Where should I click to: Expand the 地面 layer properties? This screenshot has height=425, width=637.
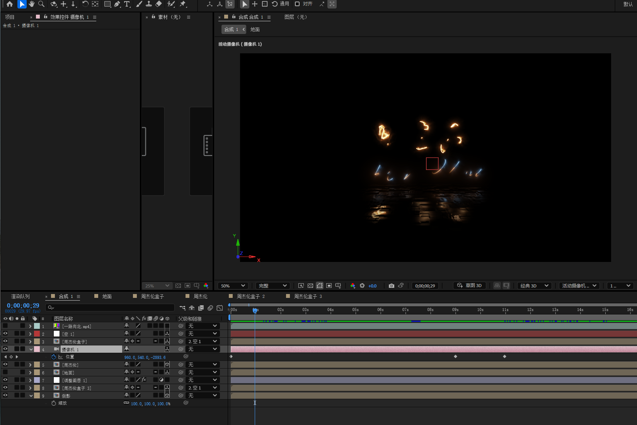coord(31,372)
